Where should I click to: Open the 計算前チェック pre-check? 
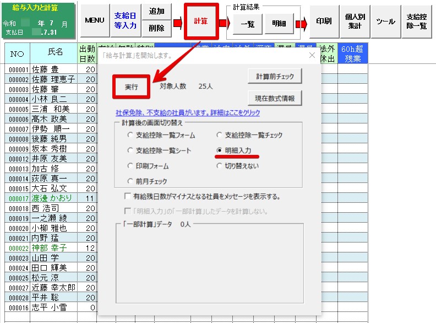pyautogui.click(x=275, y=76)
